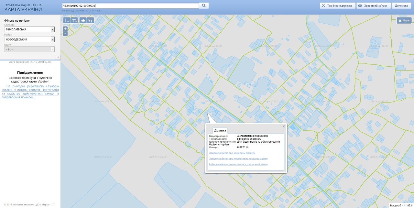Zoom out with the minus button
Screen dimensions: 414x208
(x=65, y=34)
